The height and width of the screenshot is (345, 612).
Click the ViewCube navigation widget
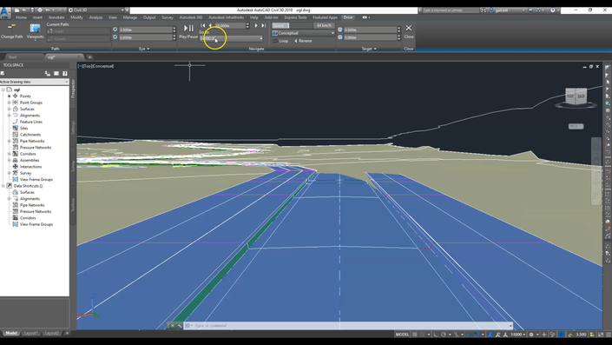tap(576, 96)
